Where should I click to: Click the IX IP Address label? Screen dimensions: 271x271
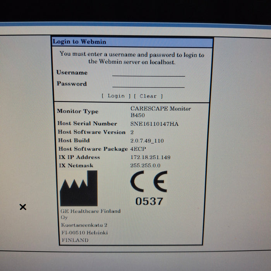pos(79,157)
